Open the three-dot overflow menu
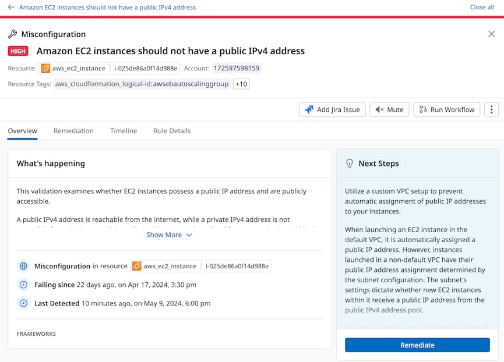This screenshot has height=362, width=504. 491,109
